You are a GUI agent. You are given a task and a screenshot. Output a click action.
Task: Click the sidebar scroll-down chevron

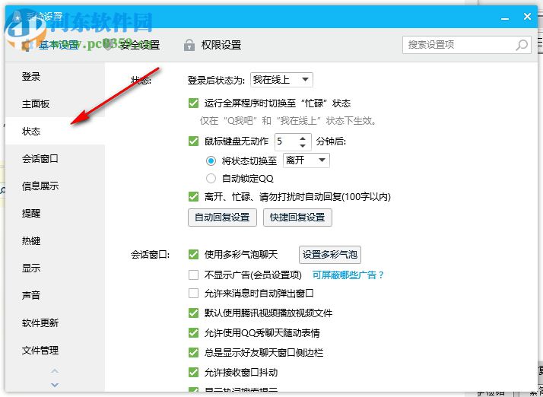coord(55,385)
